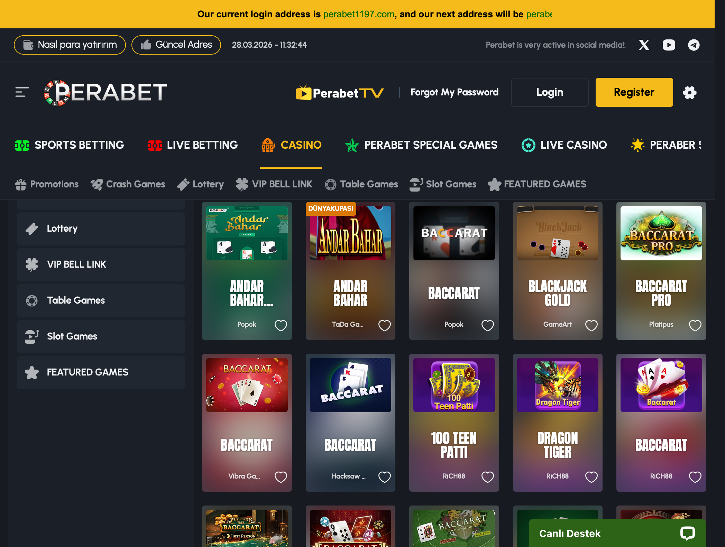Click the slot icon beside Slot Games in sidebar
The width and height of the screenshot is (725, 547).
(x=31, y=336)
